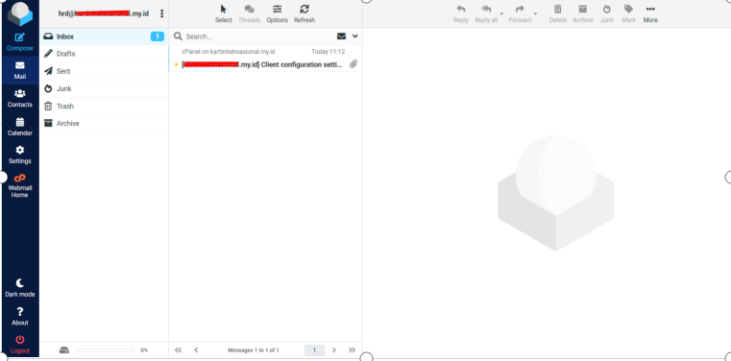The height and width of the screenshot is (361, 731).
Task: Focus the Search input field
Action: click(258, 36)
